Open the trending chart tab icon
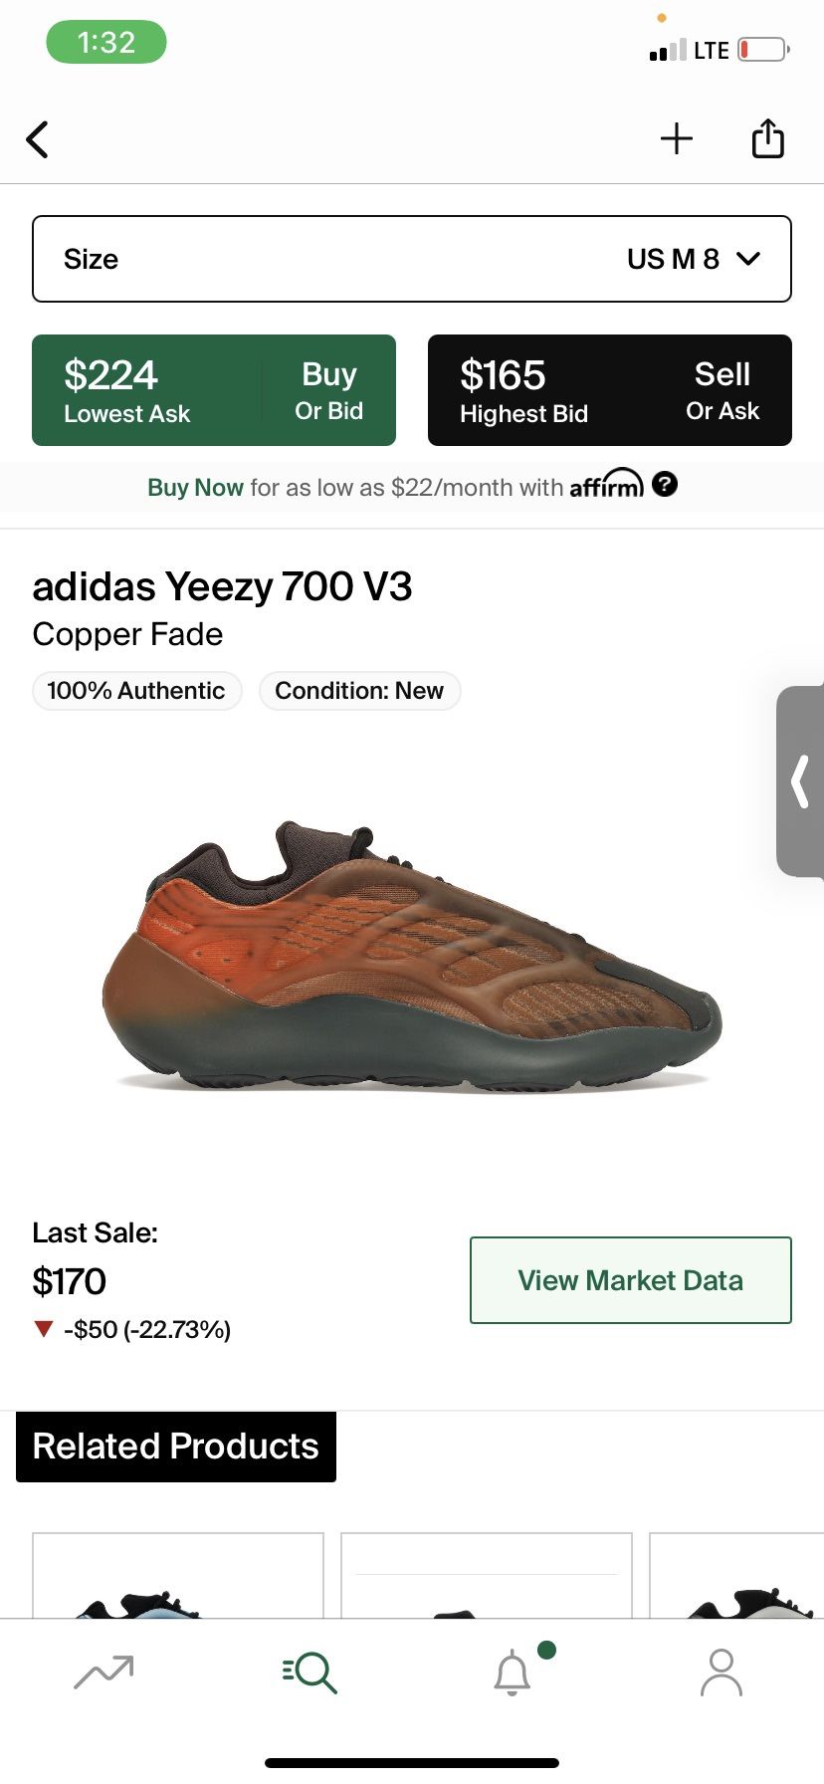This screenshot has height=1784, width=824. coord(103,1672)
